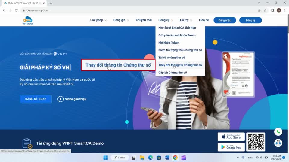Open Microsoft Edge from the taskbar
289x162 pixels.
pyautogui.click(x=151, y=157)
